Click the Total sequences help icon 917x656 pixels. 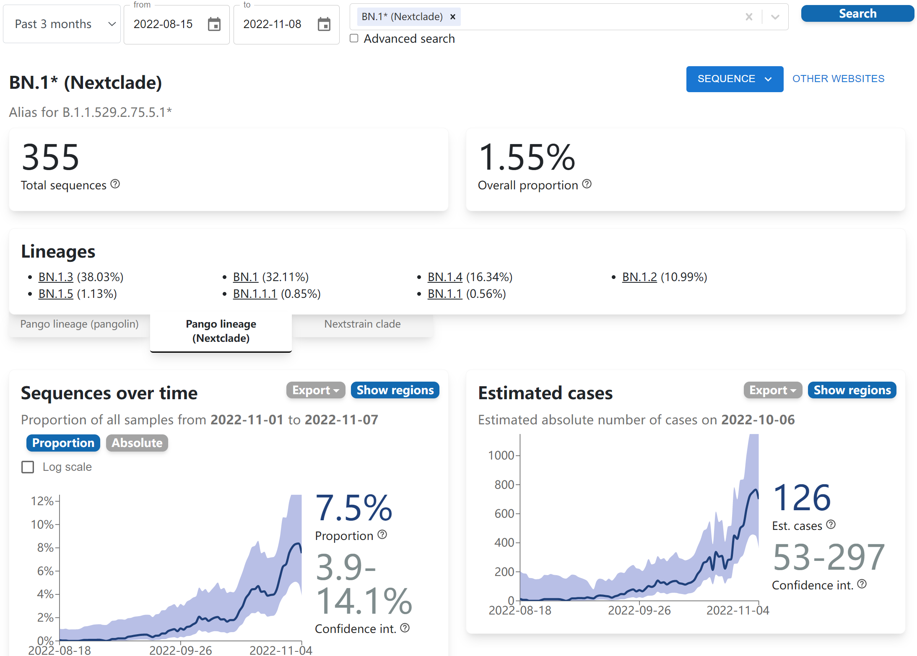coord(115,184)
